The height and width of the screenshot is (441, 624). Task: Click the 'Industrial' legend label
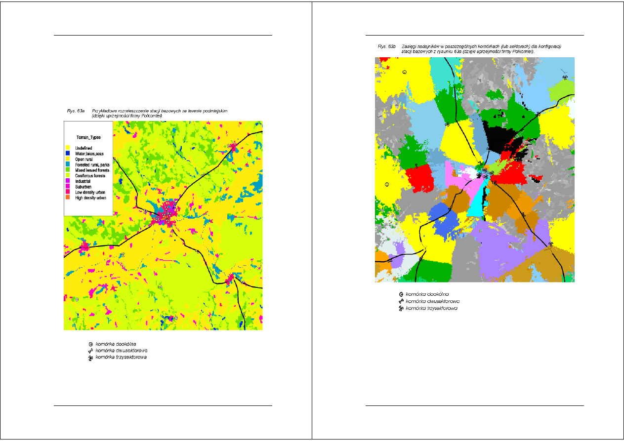(x=83, y=181)
